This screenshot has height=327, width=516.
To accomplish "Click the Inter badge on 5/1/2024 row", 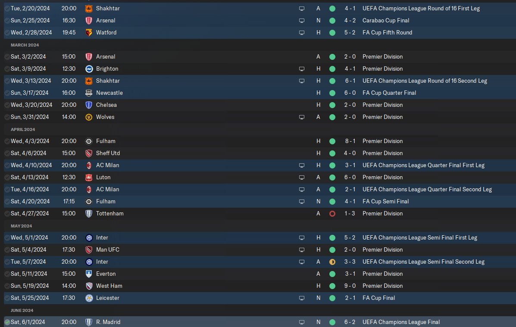I will pyautogui.click(x=89, y=237).
